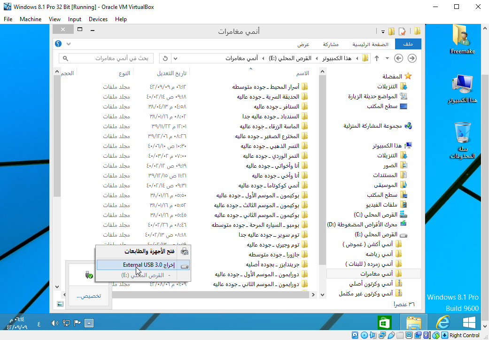Image resolution: width=489 pixels, height=340 pixels.
Task: Show hidden tray icons arrow on taskbar
Action: [x=89, y=324]
